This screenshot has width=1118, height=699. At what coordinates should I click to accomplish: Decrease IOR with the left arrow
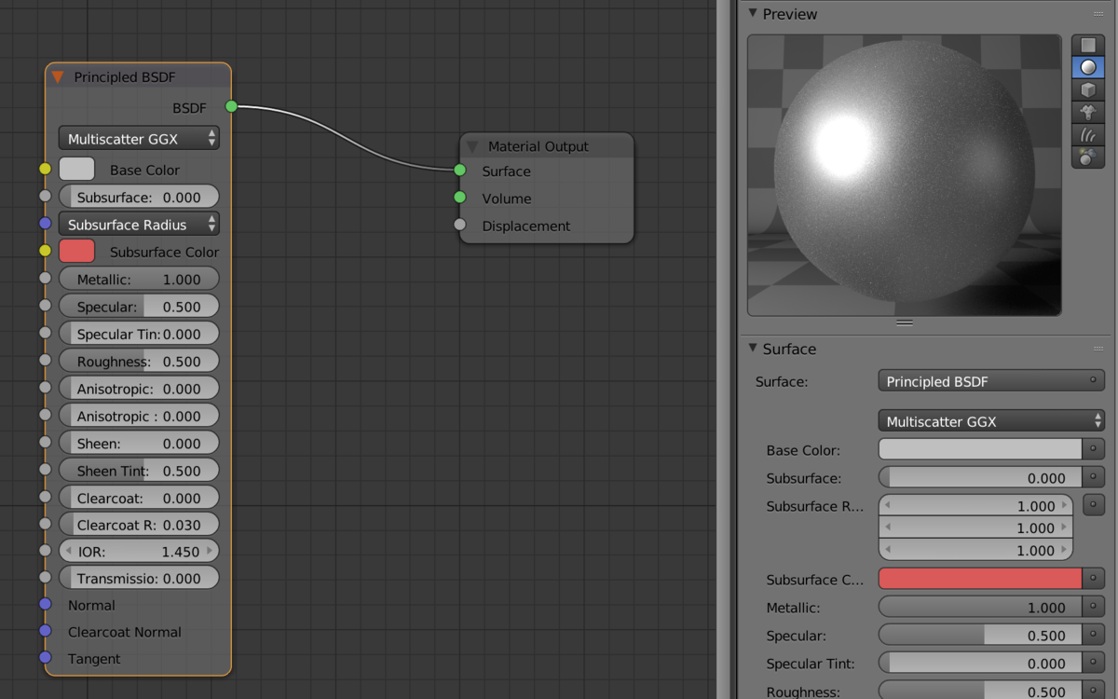click(x=69, y=551)
